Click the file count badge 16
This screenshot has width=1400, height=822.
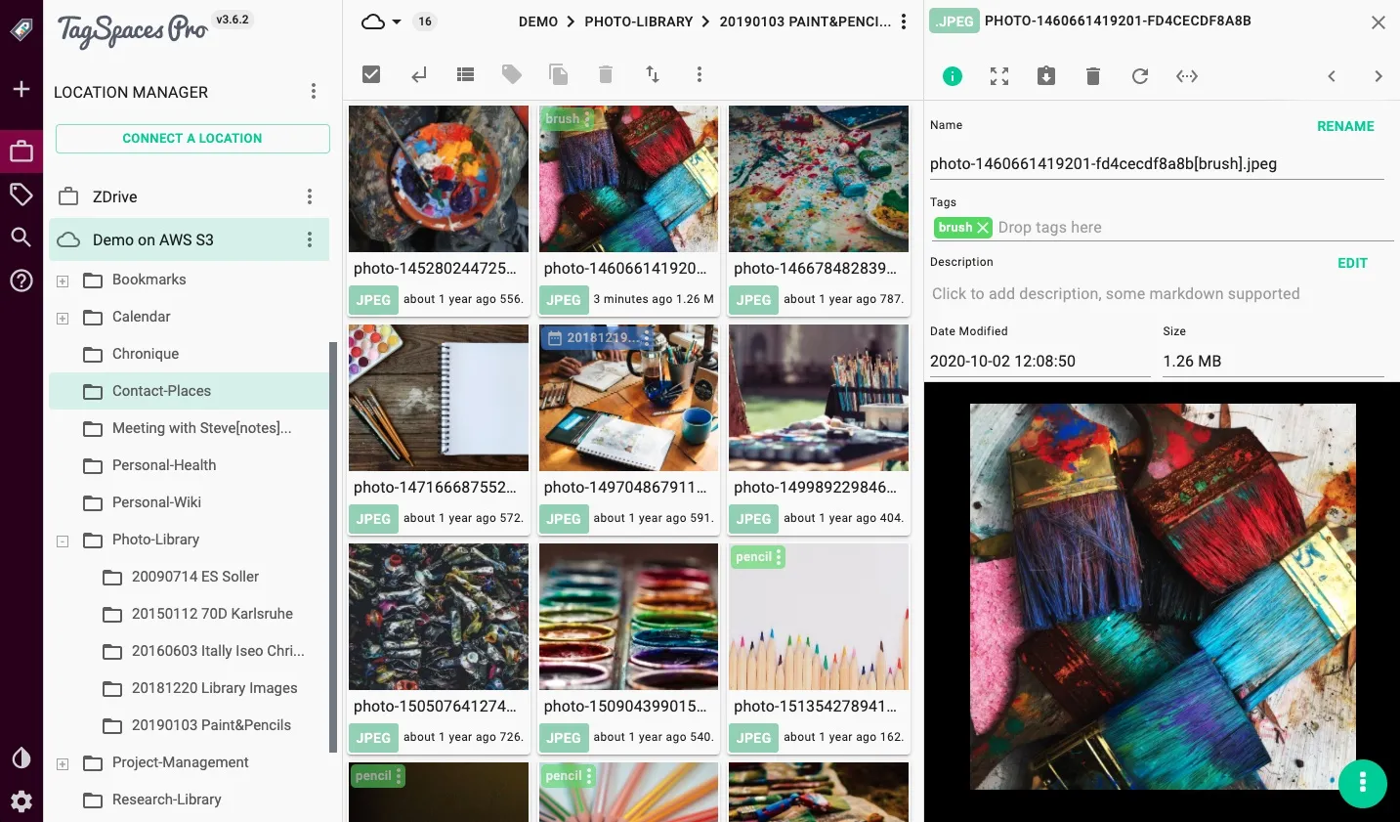coord(425,22)
